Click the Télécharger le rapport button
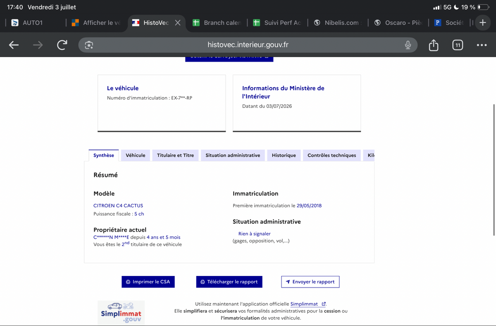 tap(229, 282)
